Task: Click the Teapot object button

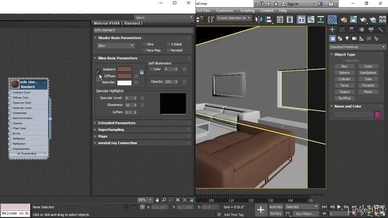Action: (344, 91)
